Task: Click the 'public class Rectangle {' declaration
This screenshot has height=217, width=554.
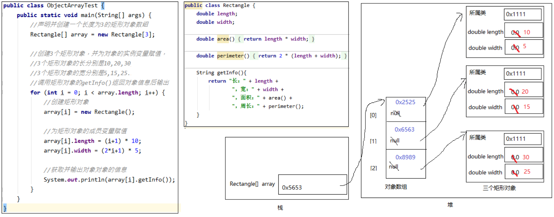Action: tap(220, 5)
